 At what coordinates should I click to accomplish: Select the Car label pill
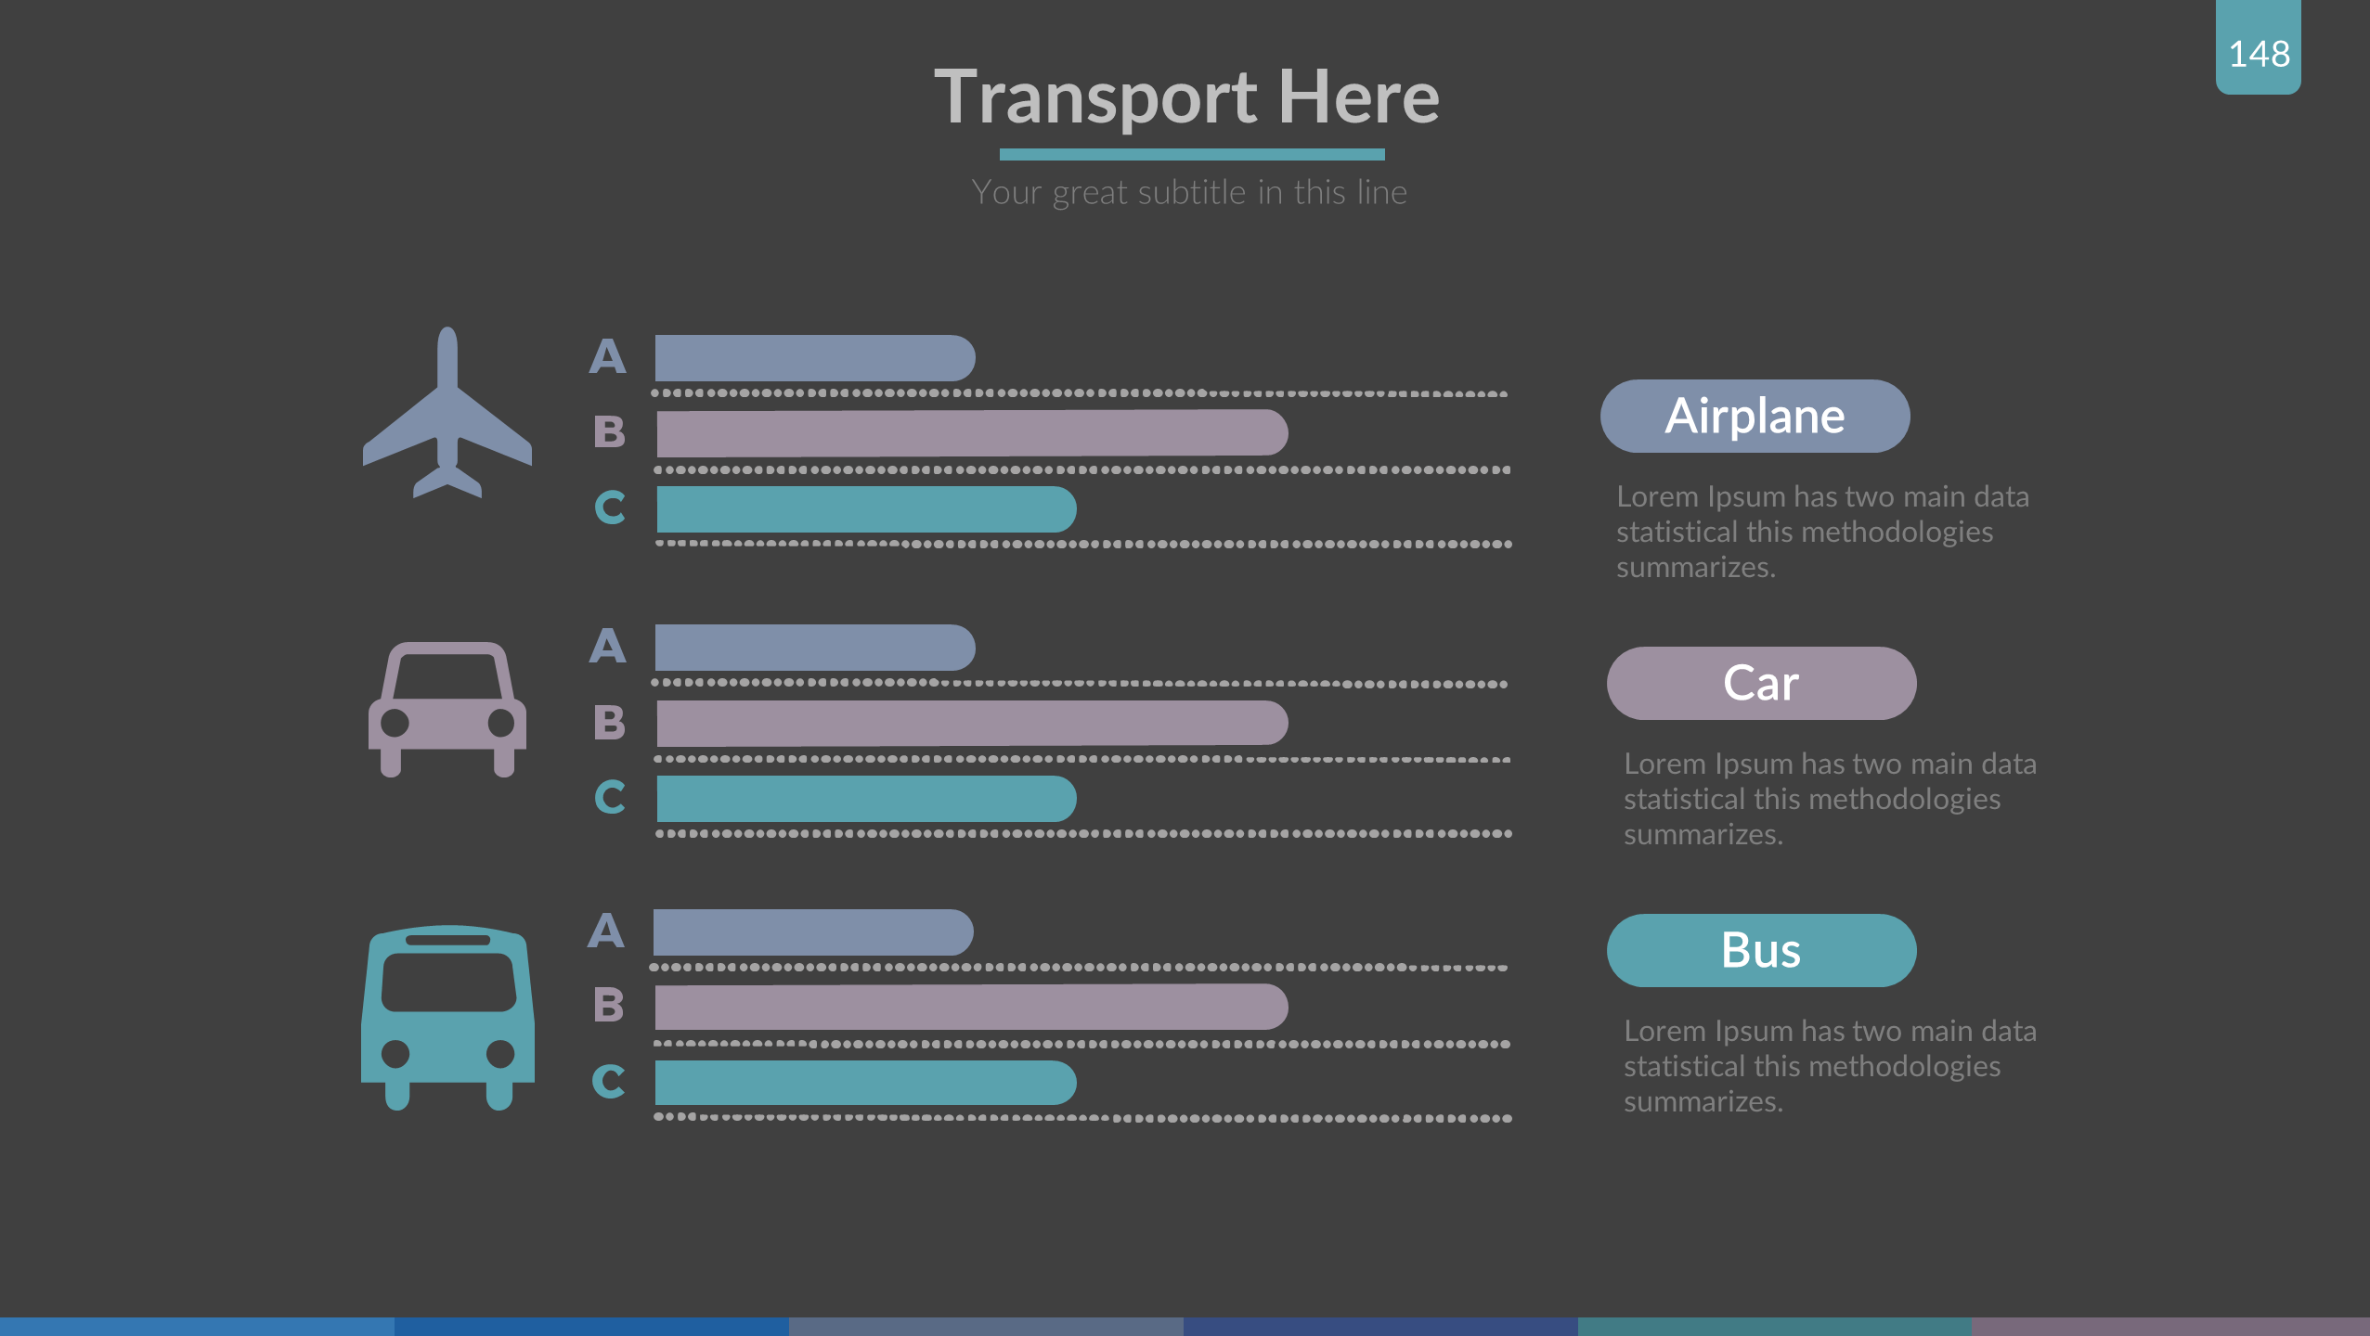(x=1761, y=683)
